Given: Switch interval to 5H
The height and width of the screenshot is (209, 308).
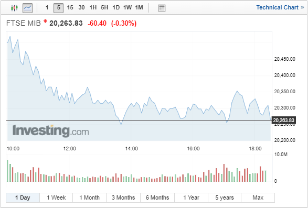Looking at the screenshot, I should click(x=104, y=8).
